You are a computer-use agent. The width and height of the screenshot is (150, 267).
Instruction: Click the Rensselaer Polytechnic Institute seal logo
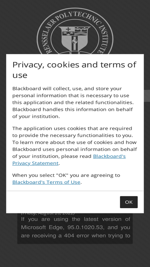pos(75,31)
